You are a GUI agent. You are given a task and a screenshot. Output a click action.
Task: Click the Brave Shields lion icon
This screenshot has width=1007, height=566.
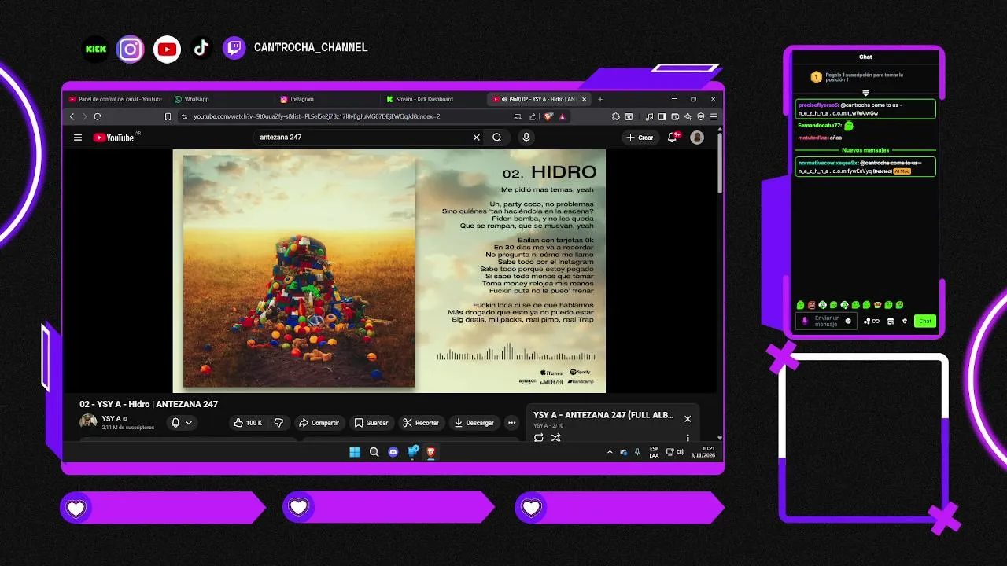click(x=548, y=116)
